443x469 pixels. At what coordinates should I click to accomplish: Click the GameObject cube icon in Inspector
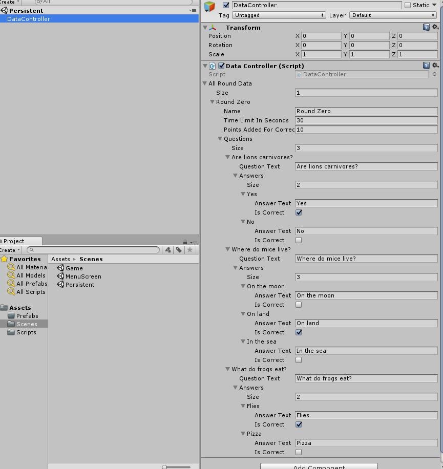tap(209, 7)
